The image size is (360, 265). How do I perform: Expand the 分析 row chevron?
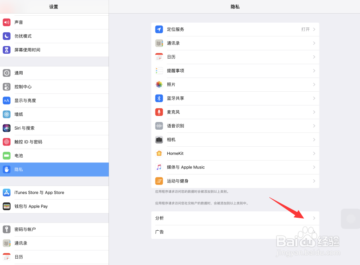(314, 218)
